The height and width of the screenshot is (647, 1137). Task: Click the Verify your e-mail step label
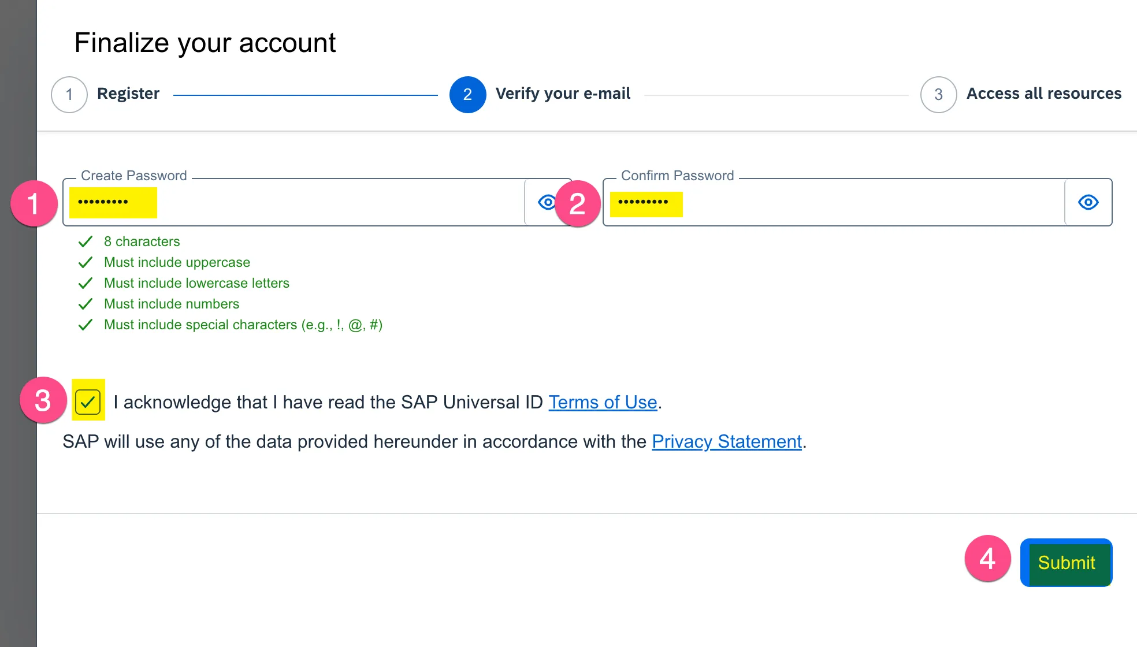pos(563,94)
